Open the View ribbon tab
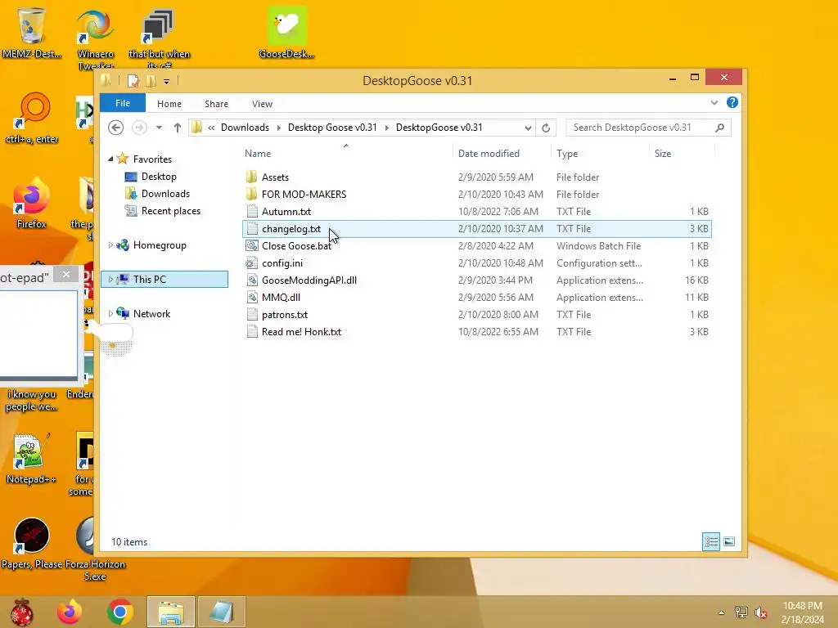 [x=262, y=104]
